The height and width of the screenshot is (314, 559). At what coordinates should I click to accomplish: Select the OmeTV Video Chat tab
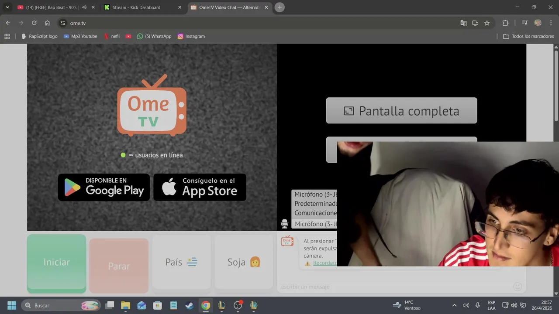pos(229,7)
